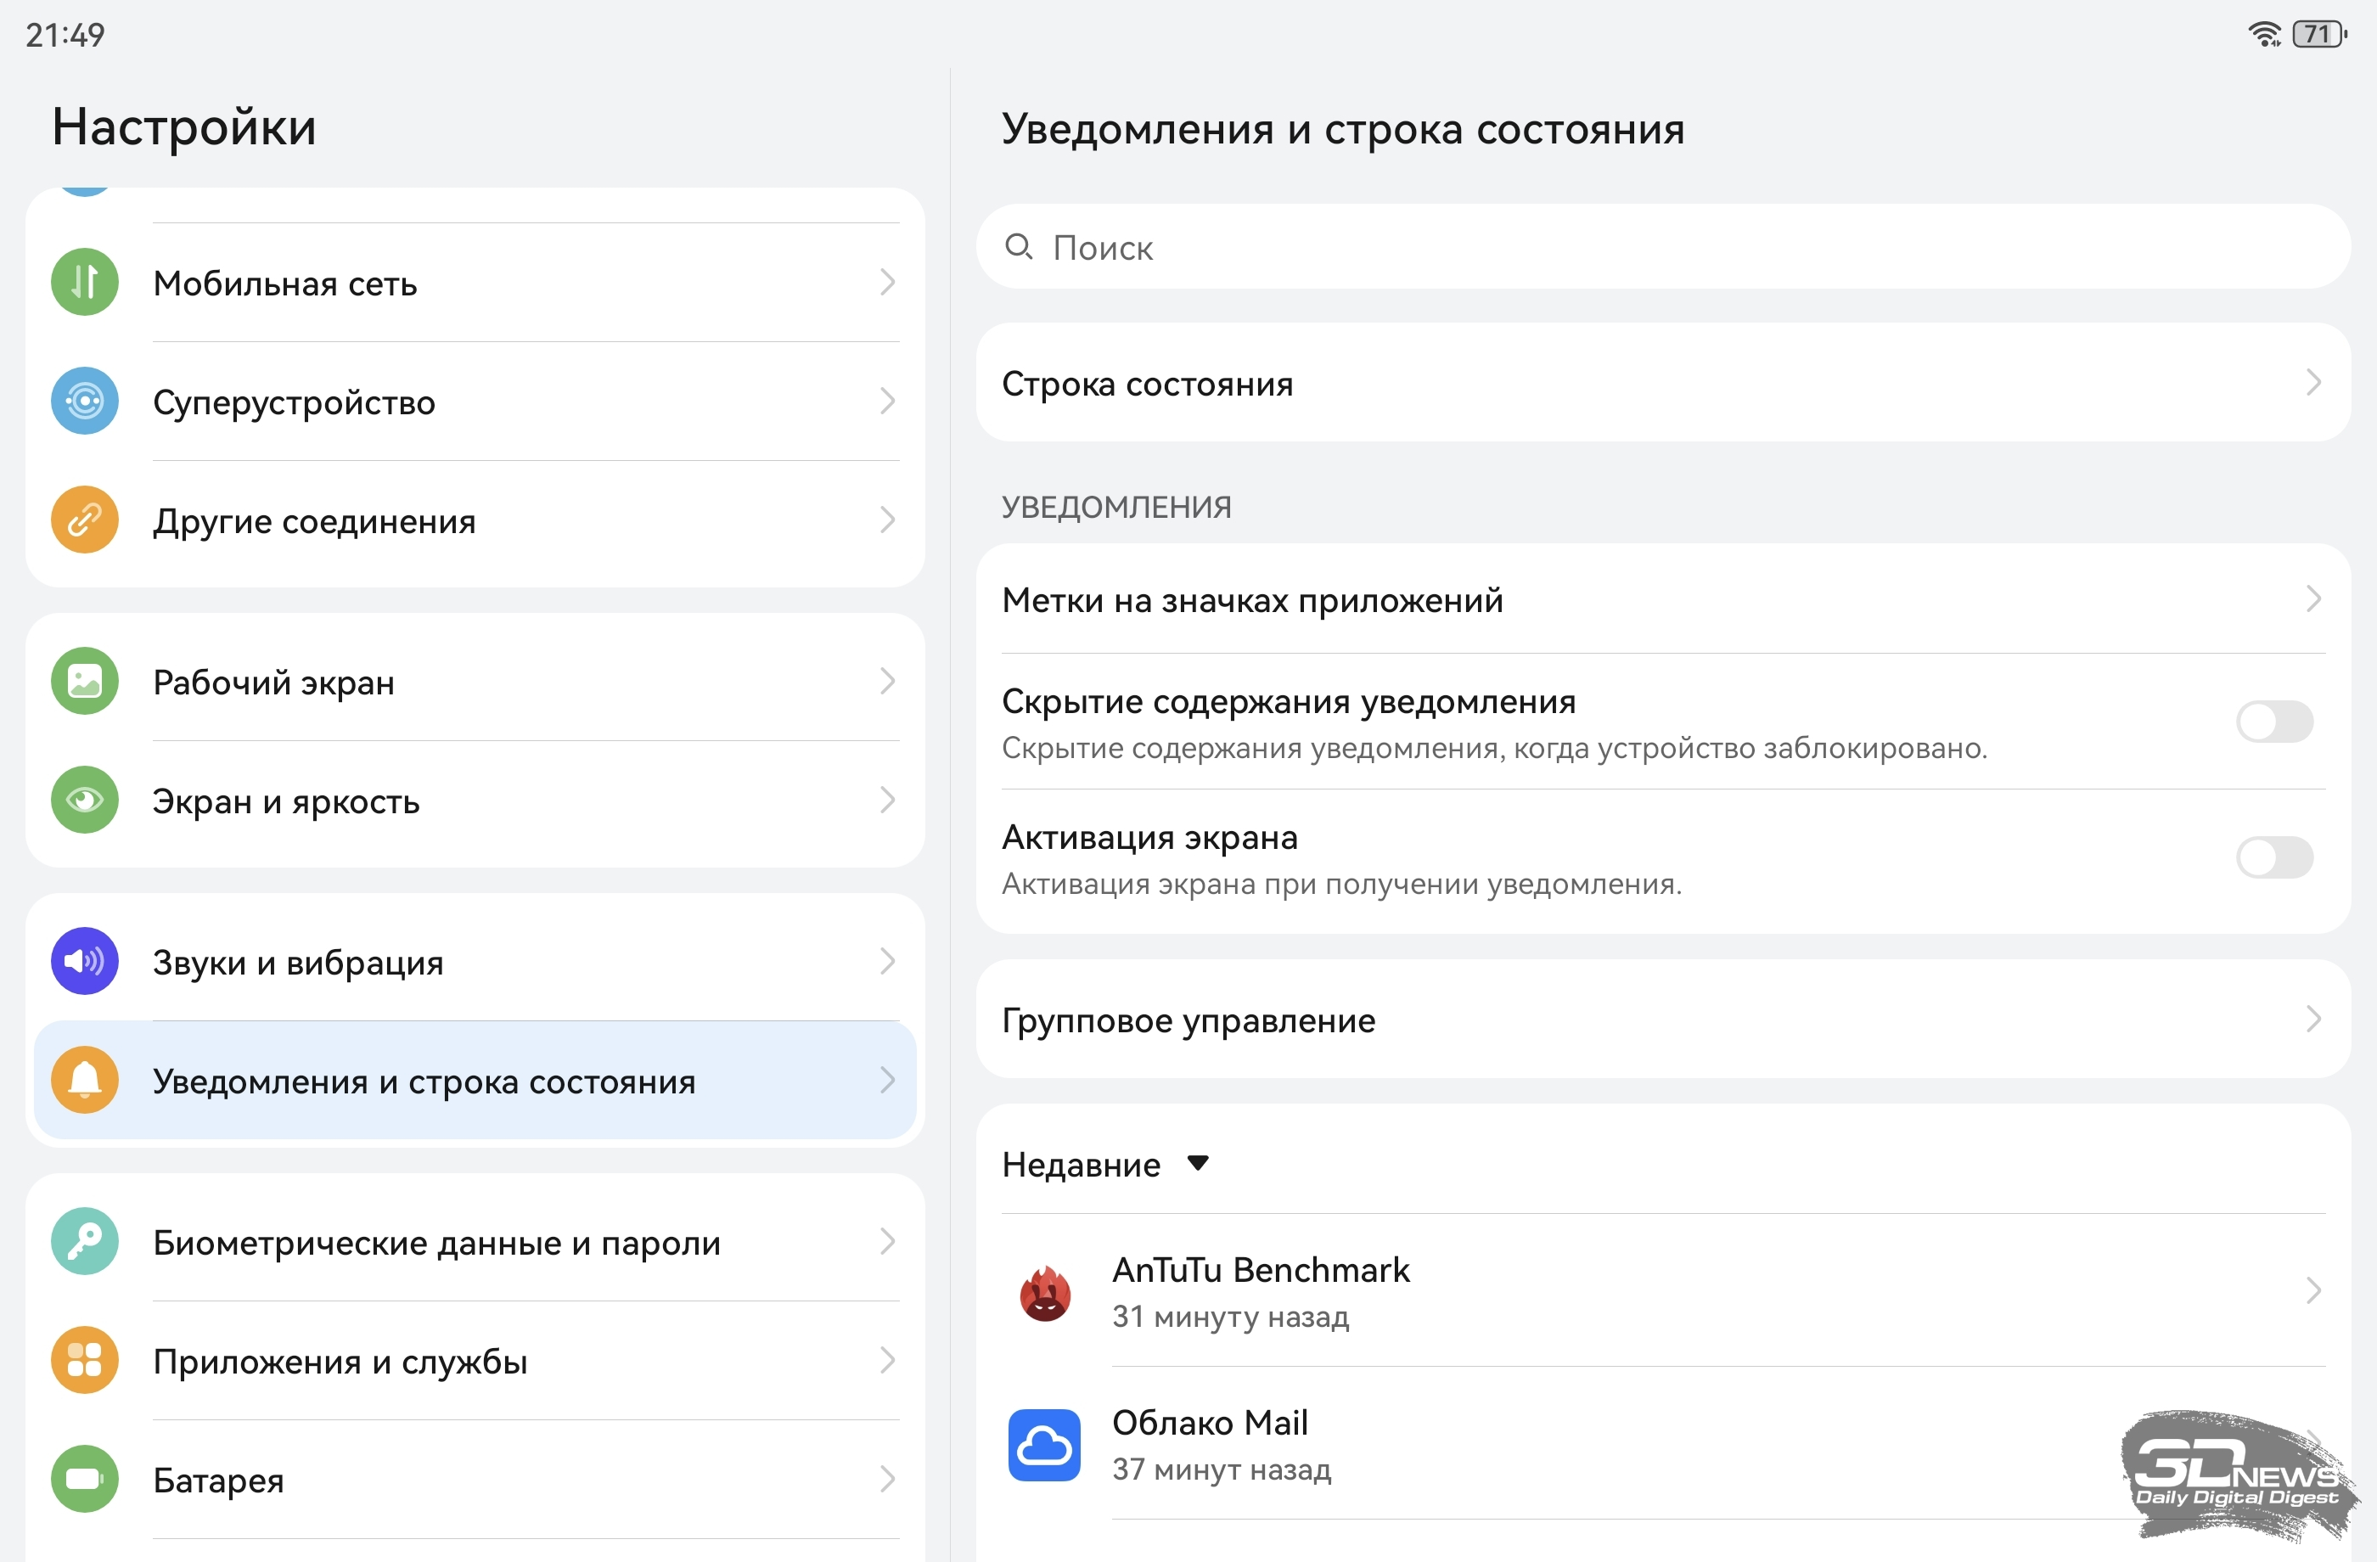Tap the Облако Mail cloud icon
Image resolution: width=2377 pixels, height=1562 pixels.
(x=1045, y=1445)
